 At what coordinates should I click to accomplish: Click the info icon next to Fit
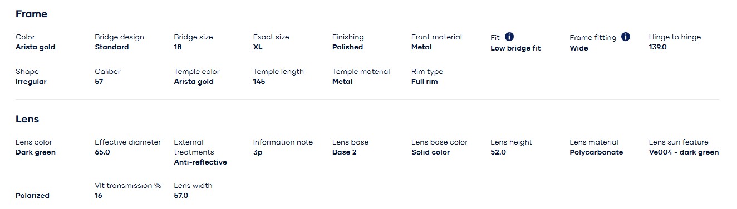[x=509, y=37]
